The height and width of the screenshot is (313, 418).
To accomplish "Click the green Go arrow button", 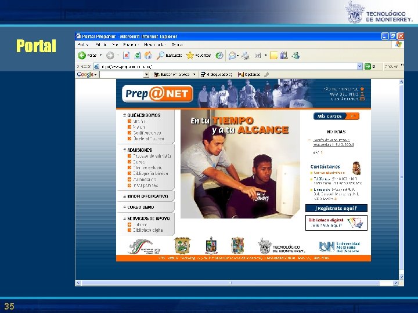I will click(367, 66).
